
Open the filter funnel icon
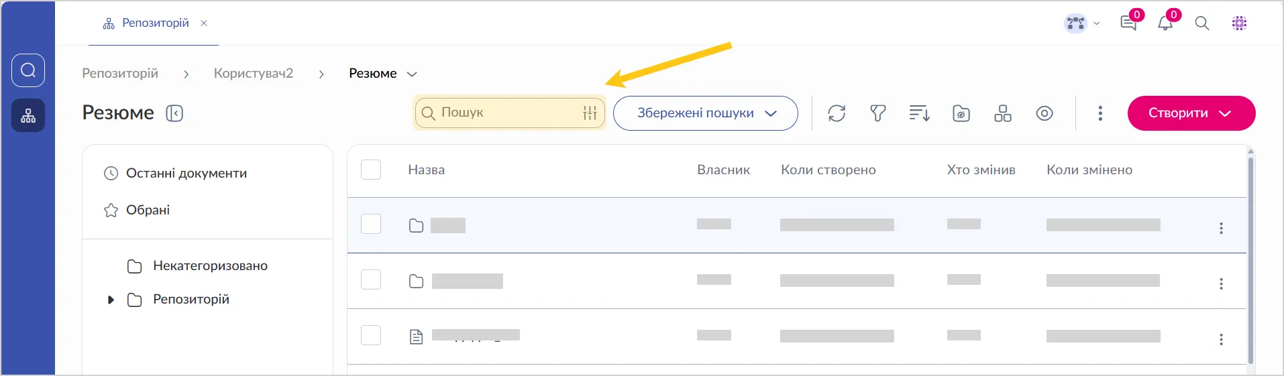pyautogui.click(x=878, y=113)
